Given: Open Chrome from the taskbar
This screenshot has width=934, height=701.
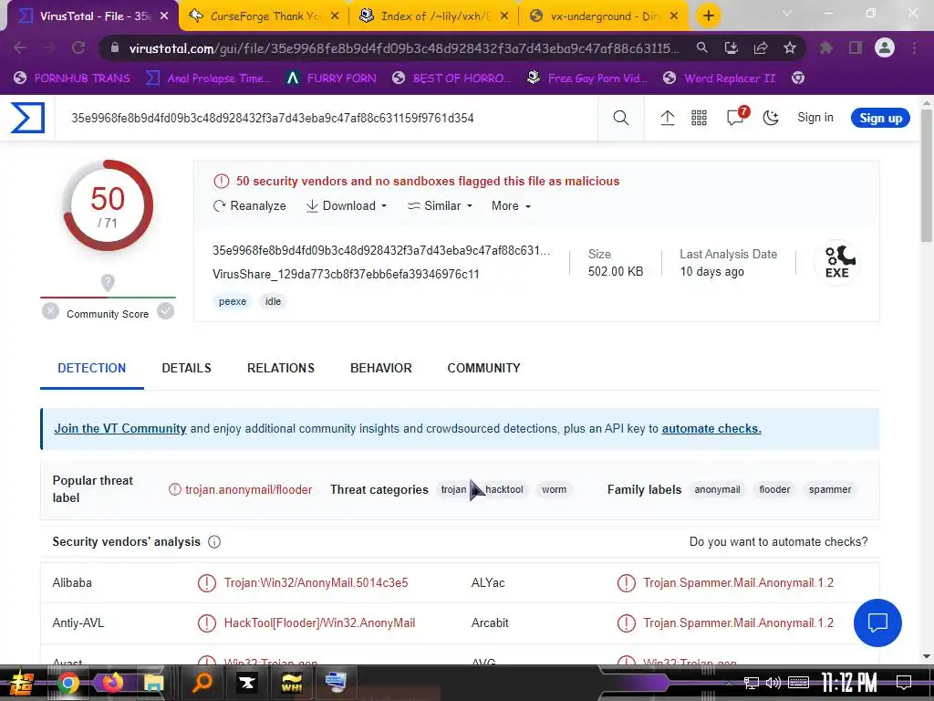Looking at the screenshot, I should click(67, 683).
